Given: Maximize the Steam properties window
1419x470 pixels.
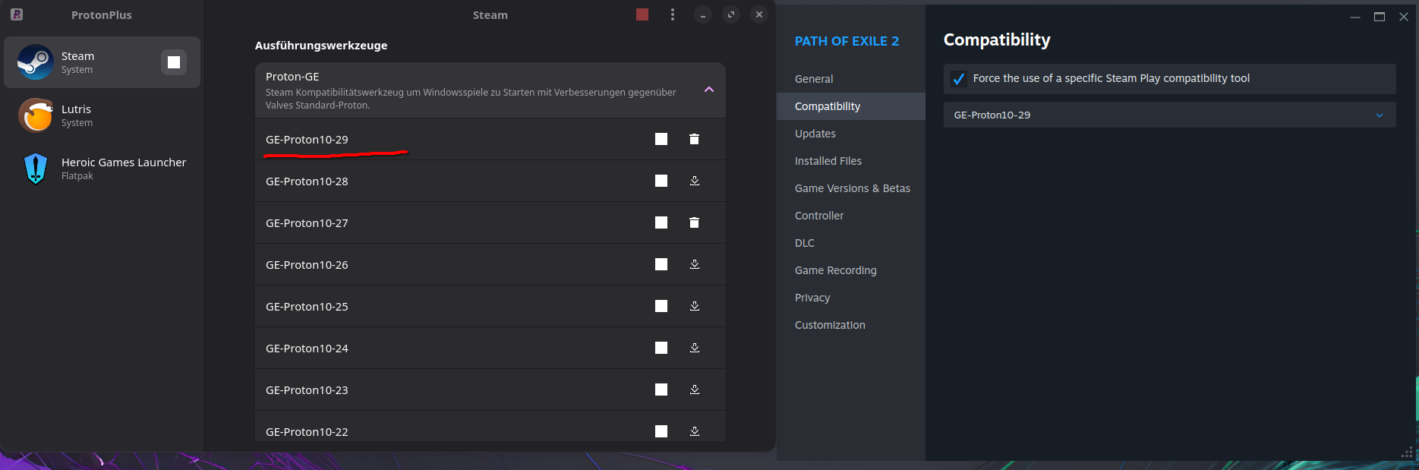Looking at the screenshot, I should coord(1380,17).
